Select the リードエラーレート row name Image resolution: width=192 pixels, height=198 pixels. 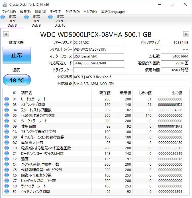[34, 99]
